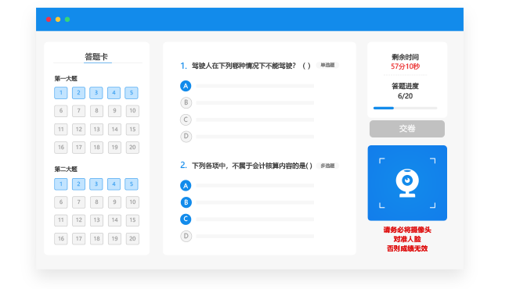Jump to question 5 in 第一大题
509x289 pixels.
click(x=132, y=93)
